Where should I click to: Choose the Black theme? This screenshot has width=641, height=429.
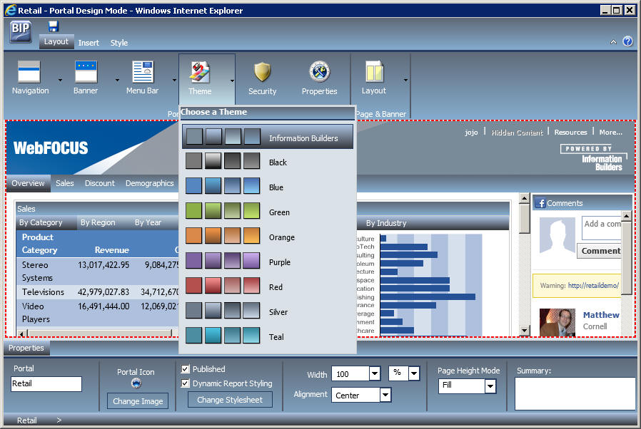click(x=268, y=162)
